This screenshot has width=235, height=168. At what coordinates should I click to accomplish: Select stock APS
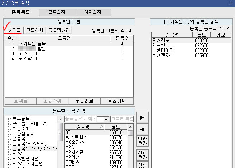tap(96, 147)
